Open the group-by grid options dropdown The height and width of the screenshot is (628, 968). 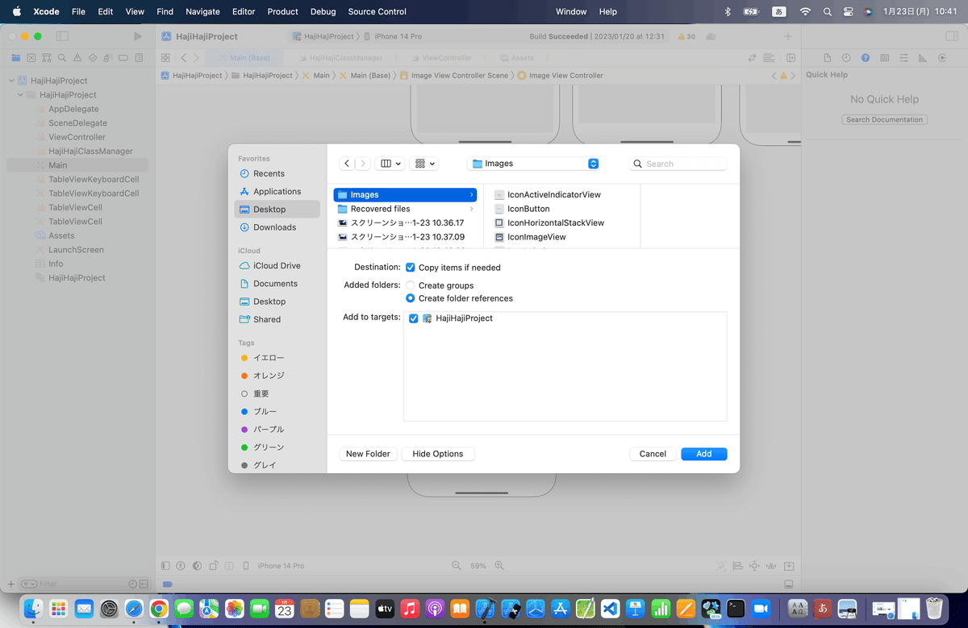coord(424,164)
